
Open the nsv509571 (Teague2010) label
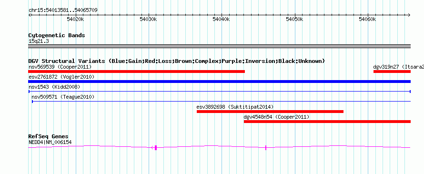click(63, 97)
